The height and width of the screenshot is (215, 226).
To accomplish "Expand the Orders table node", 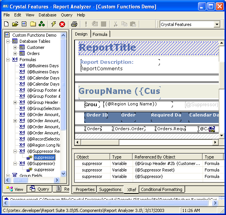I will click(15, 53).
